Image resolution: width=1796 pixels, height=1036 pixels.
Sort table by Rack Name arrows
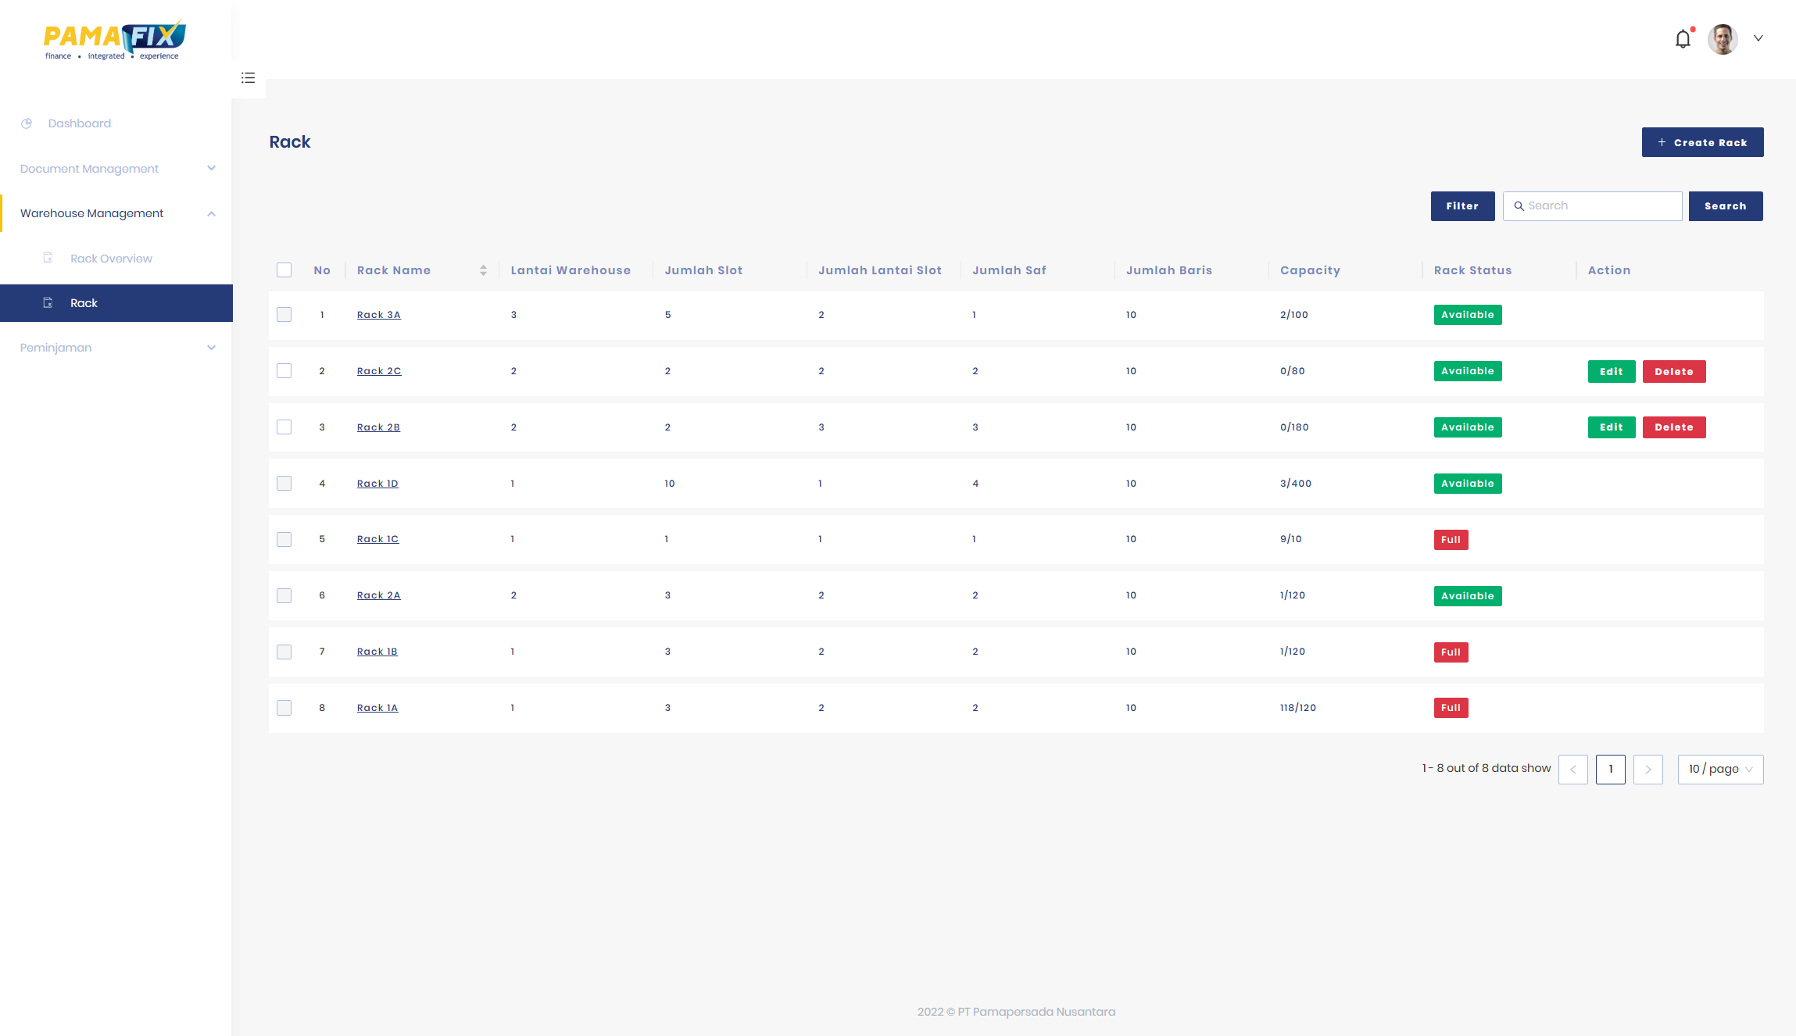pyautogui.click(x=483, y=270)
